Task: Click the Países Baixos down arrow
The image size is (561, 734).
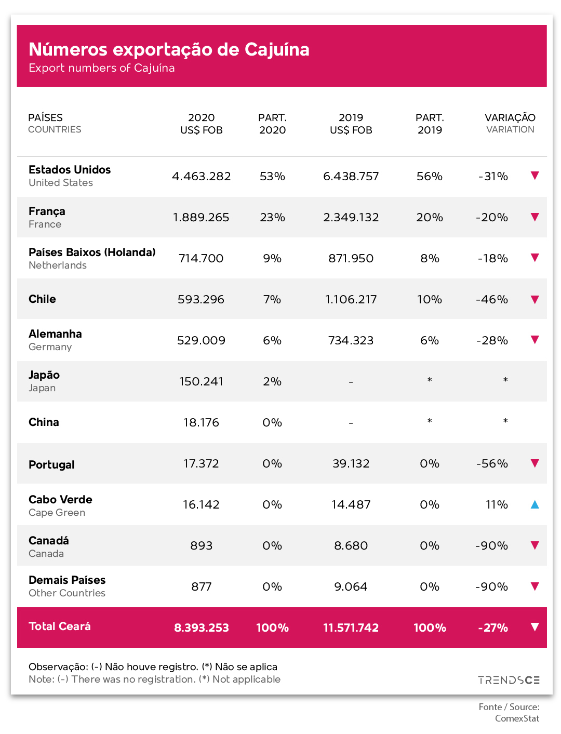Action: tap(535, 258)
